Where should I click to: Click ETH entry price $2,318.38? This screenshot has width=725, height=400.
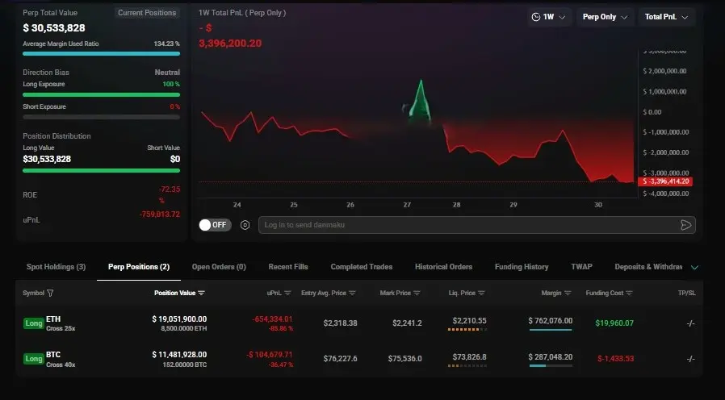341,323
